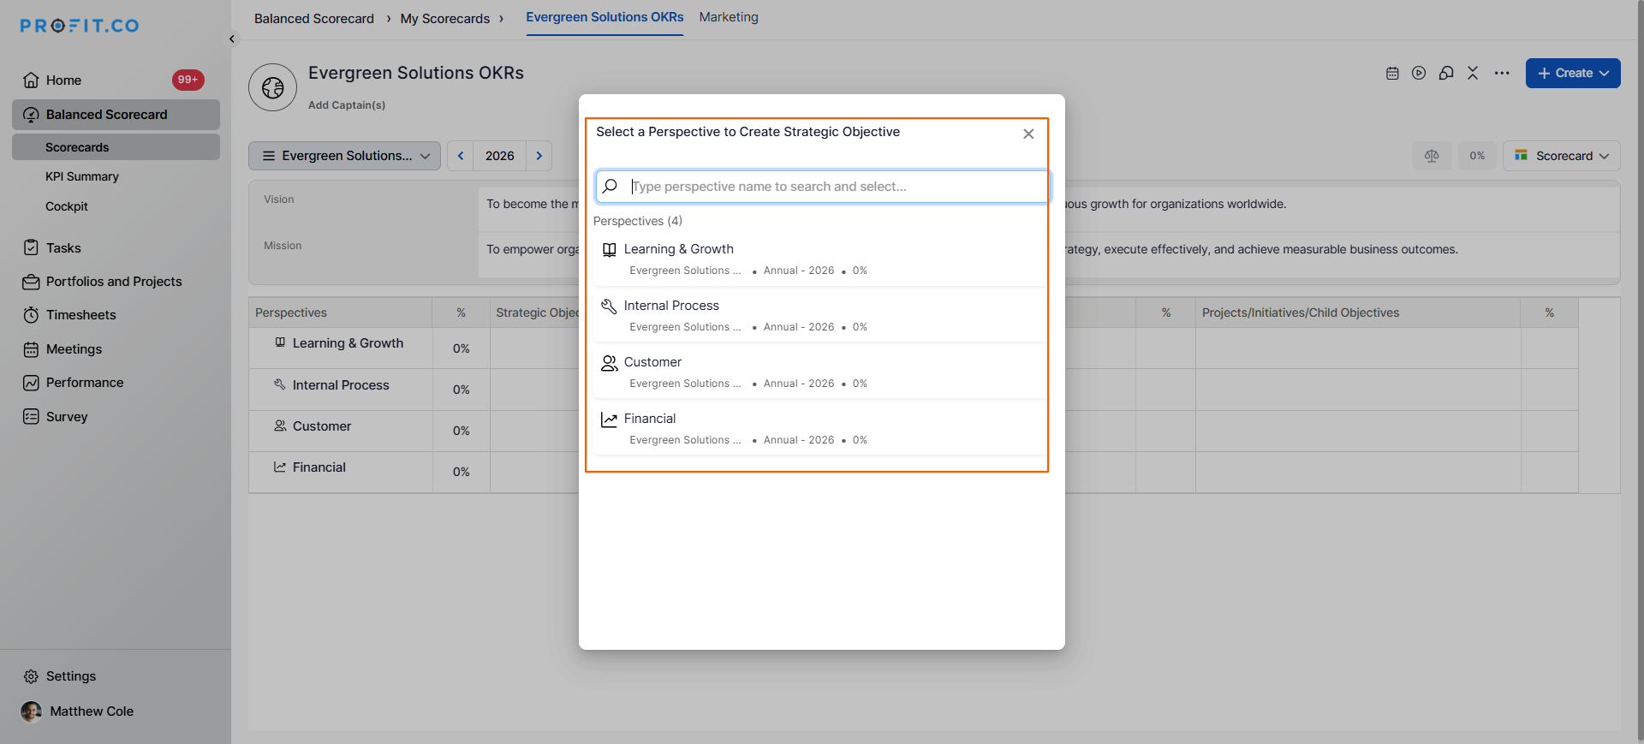Image resolution: width=1644 pixels, height=744 pixels.
Task: Choose Learning & Growth perspective in dialog
Action: (678, 249)
